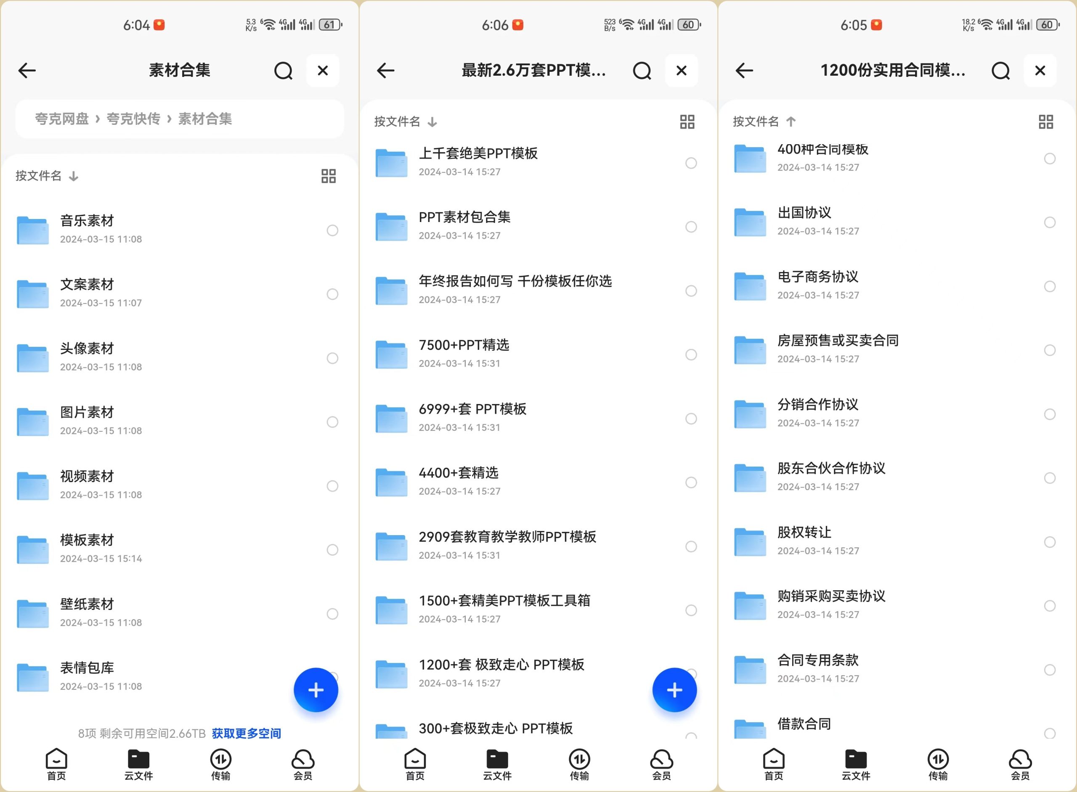
Task: Close the 合同模板 screen with X
Action: pyautogui.click(x=1040, y=71)
